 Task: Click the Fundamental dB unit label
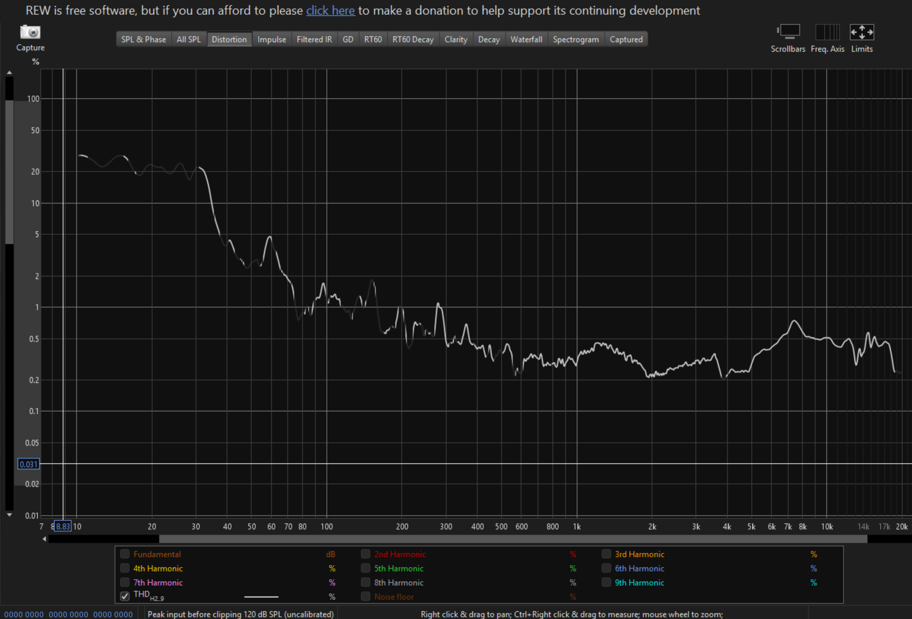pyautogui.click(x=331, y=554)
